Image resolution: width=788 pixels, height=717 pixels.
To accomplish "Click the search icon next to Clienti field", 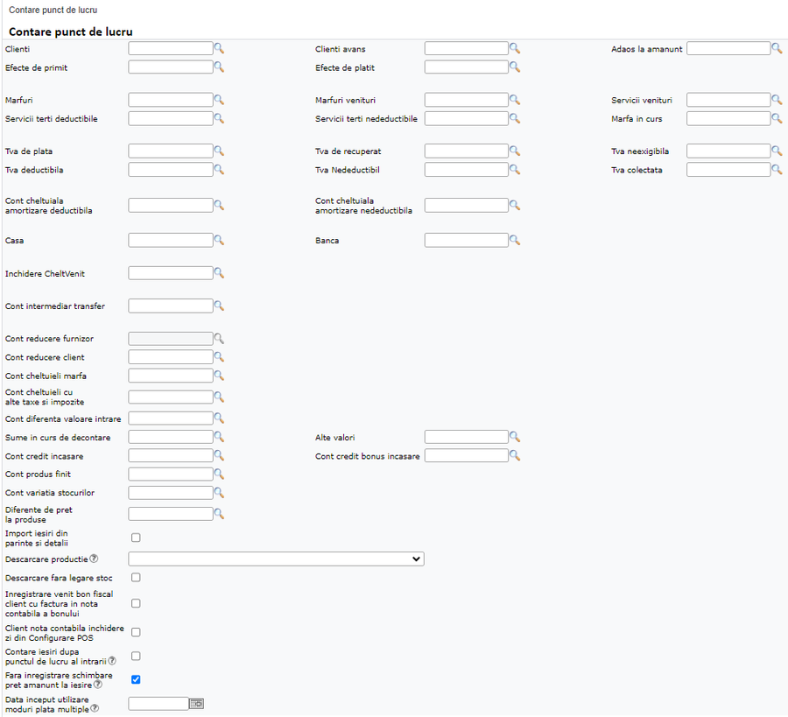I will pos(220,49).
